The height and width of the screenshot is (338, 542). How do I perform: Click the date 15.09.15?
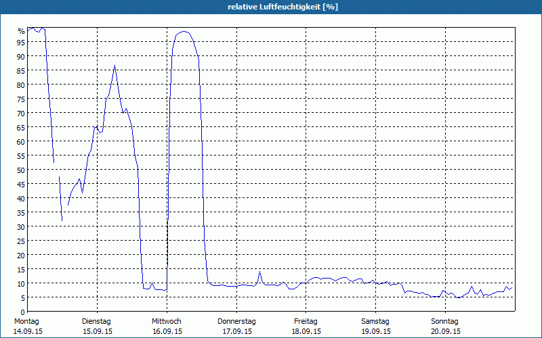[x=98, y=332]
